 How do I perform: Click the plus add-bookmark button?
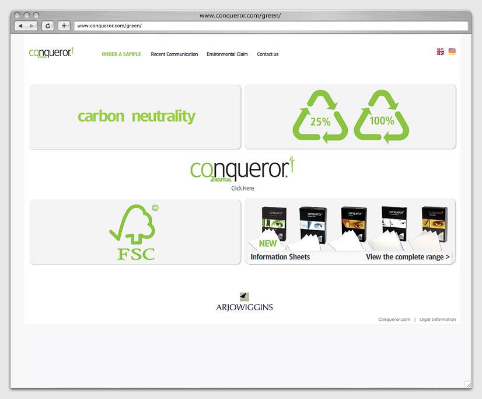64,26
